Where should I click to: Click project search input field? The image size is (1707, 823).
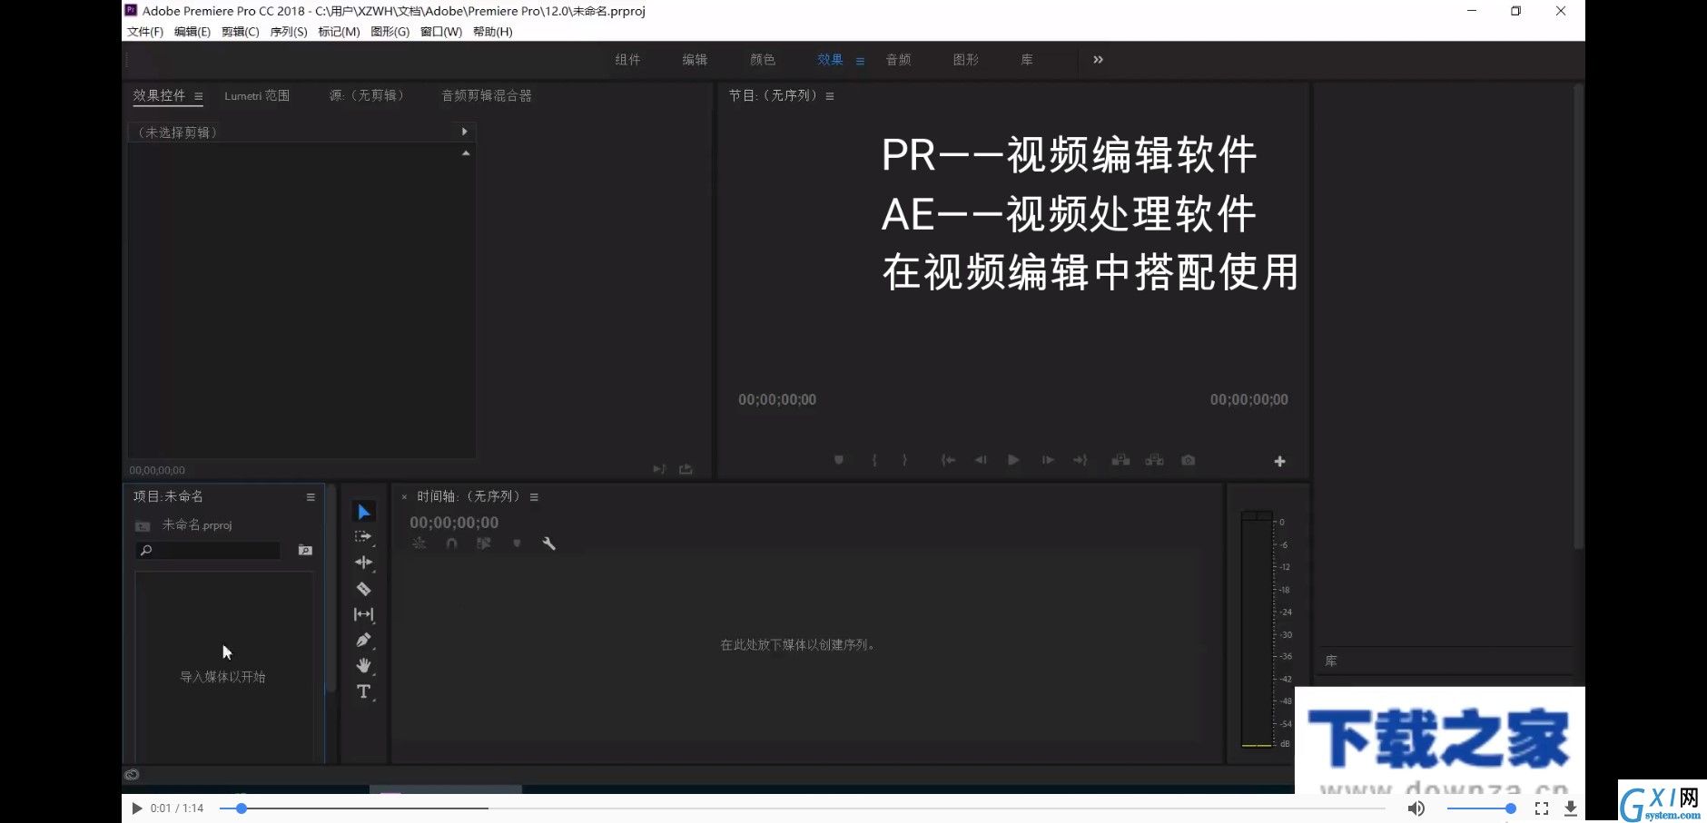pyautogui.click(x=208, y=550)
